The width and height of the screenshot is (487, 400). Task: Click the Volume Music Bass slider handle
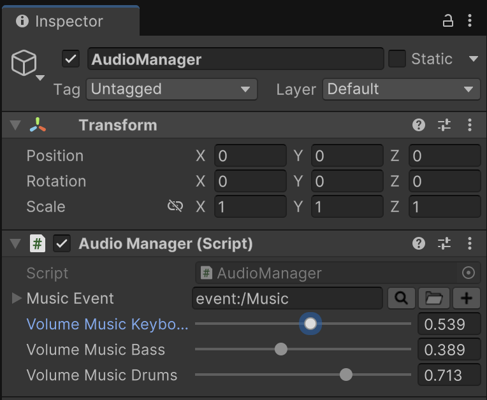point(280,349)
